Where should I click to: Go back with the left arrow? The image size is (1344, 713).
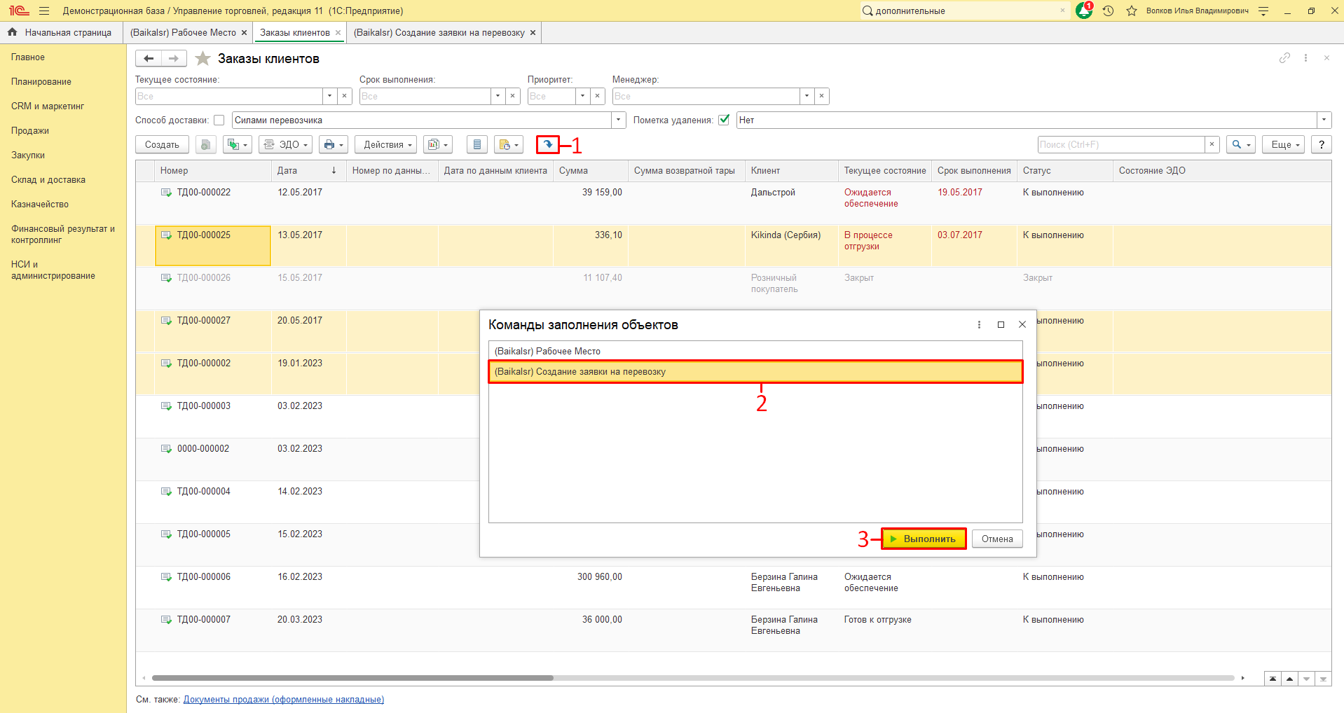(149, 58)
